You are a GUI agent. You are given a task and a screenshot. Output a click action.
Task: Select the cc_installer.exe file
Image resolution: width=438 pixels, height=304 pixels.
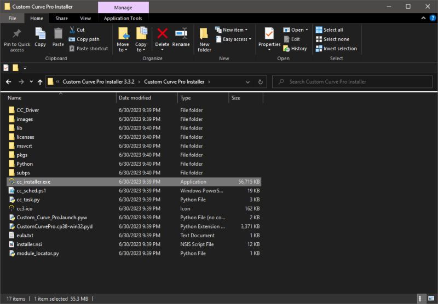[134, 182]
